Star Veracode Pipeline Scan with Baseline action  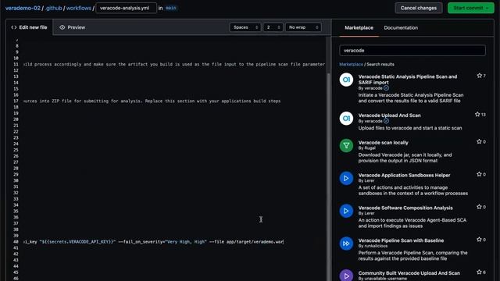point(479,240)
